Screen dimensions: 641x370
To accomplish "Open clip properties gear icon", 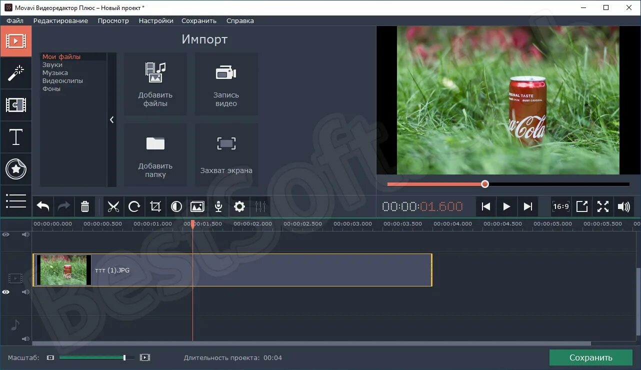I will tap(239, 206).
